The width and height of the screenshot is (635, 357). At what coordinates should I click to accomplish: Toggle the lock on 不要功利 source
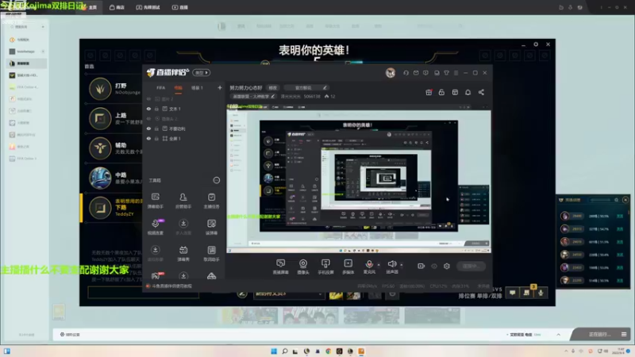click(156, 129)
